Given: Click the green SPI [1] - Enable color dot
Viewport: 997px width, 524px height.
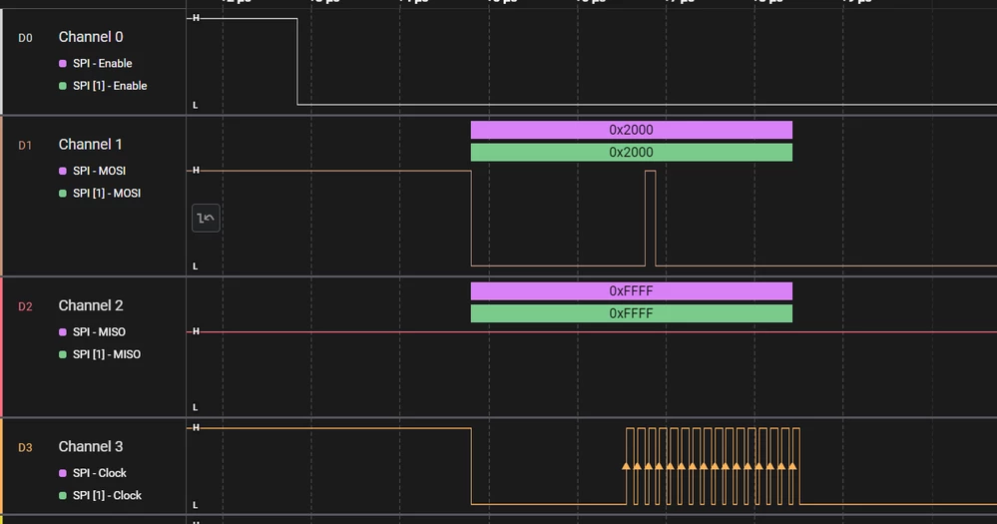Looking at the screenshot, I should 62,86.
